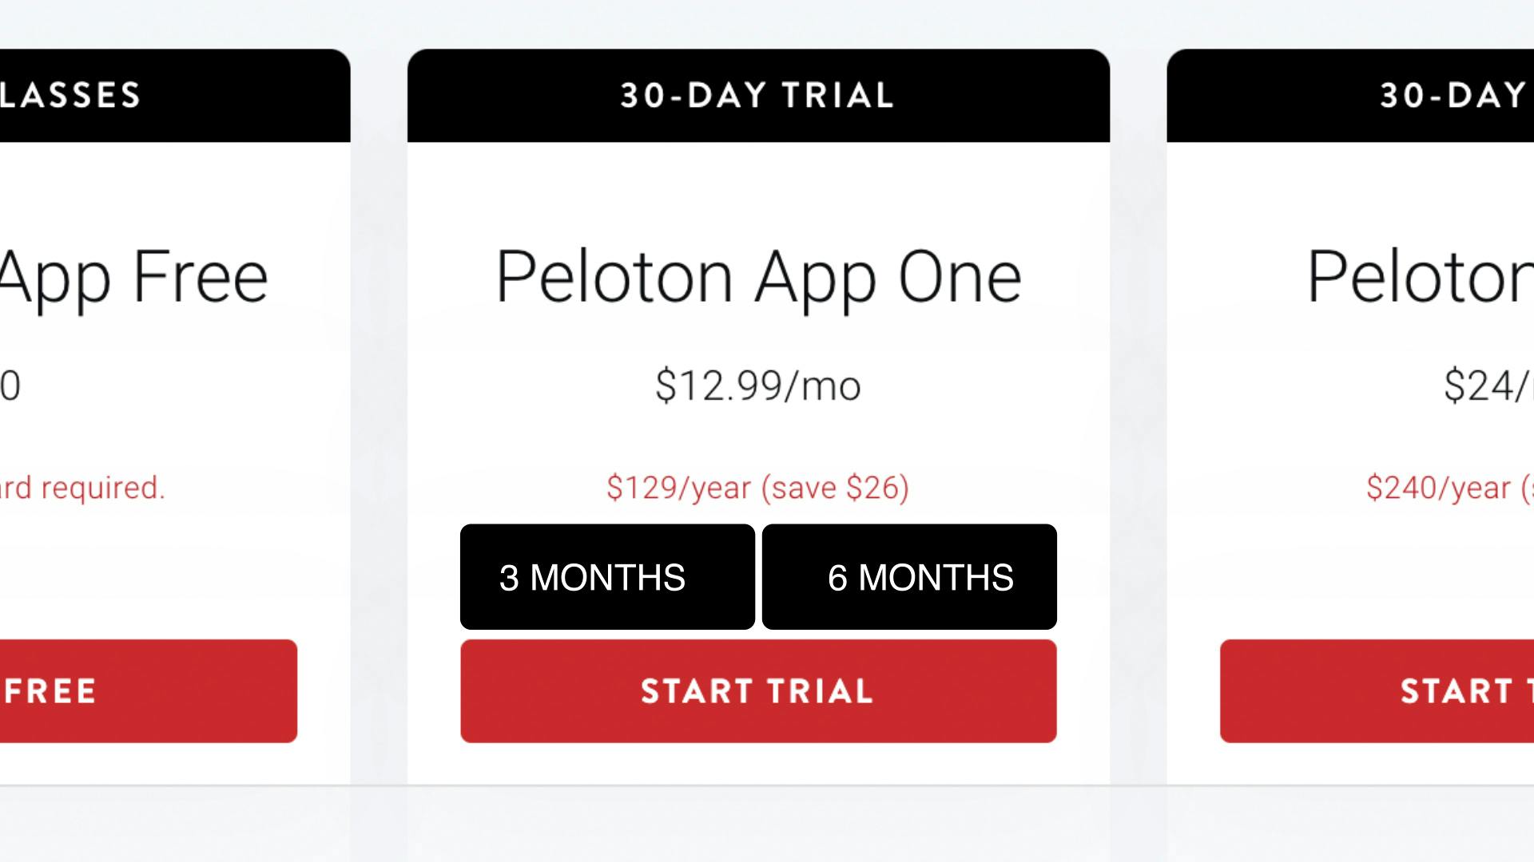This screenshot has width=1534, height=862.
Task: Select the 3 MONTHS billing option
Action: coord(607,577)
